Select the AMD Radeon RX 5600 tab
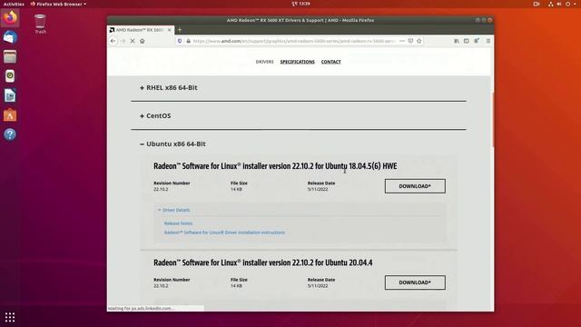The image size is (581, 327). coord(141,30)
